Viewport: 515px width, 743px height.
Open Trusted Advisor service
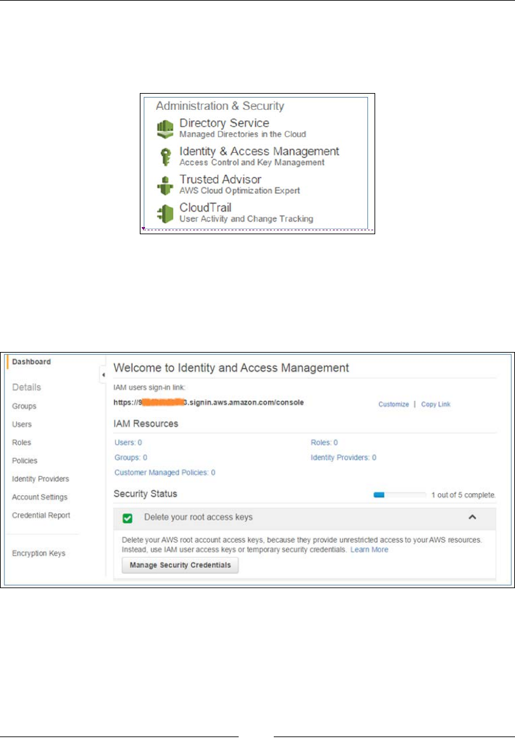coord(220,180)
